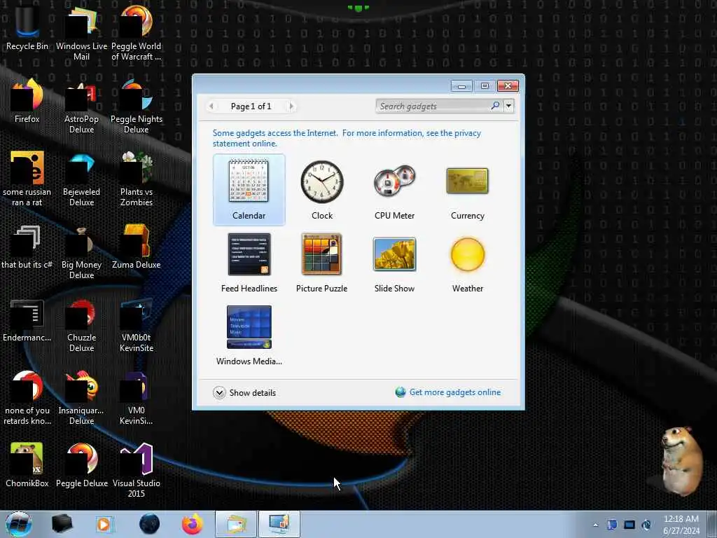The width and height of the screenshot is (717, 538).
Task: Select Plants vs Zombies desktop icon
Action: (137, 179)
